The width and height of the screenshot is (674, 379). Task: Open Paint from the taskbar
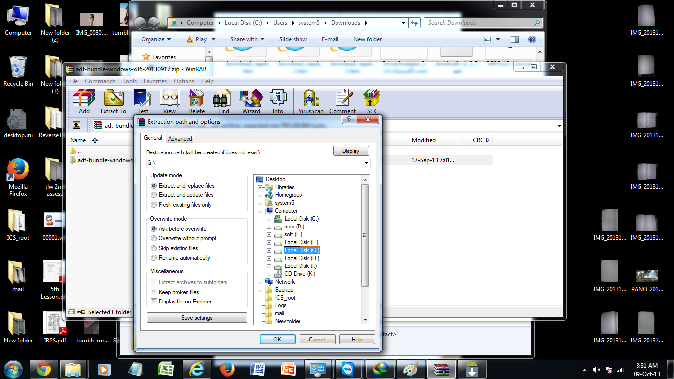(411, 369)
